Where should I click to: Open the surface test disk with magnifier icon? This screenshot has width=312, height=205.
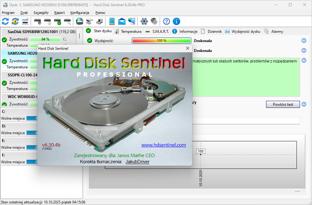[67, 21]
